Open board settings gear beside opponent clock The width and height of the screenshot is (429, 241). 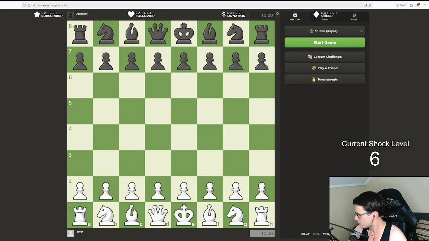pyautogui.click(x=278, y=14)
